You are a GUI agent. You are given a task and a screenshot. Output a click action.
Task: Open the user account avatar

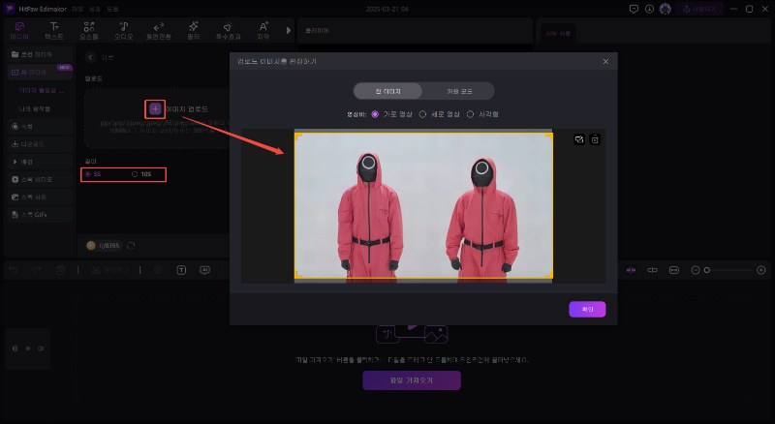(666, 9)
